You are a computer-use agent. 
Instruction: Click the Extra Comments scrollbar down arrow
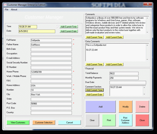[x=147, y=60]
